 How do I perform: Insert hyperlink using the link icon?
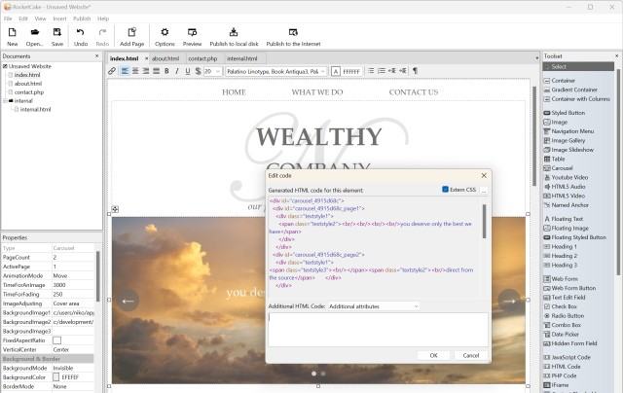click(113, 71)
